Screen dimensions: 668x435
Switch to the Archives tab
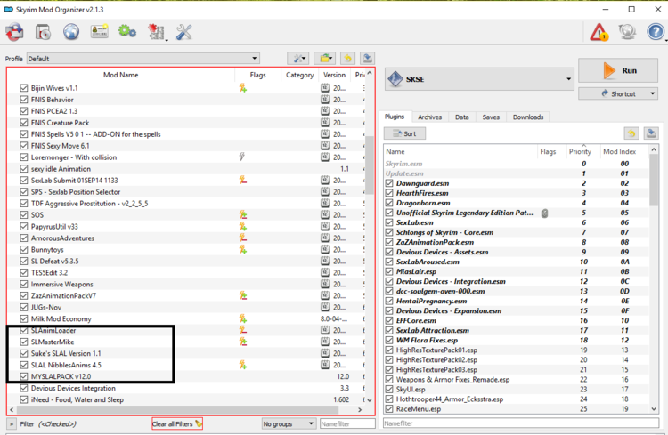(429, 117)
